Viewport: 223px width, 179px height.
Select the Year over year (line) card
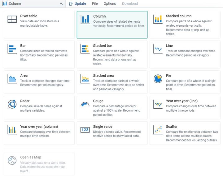tap(185, 108)
